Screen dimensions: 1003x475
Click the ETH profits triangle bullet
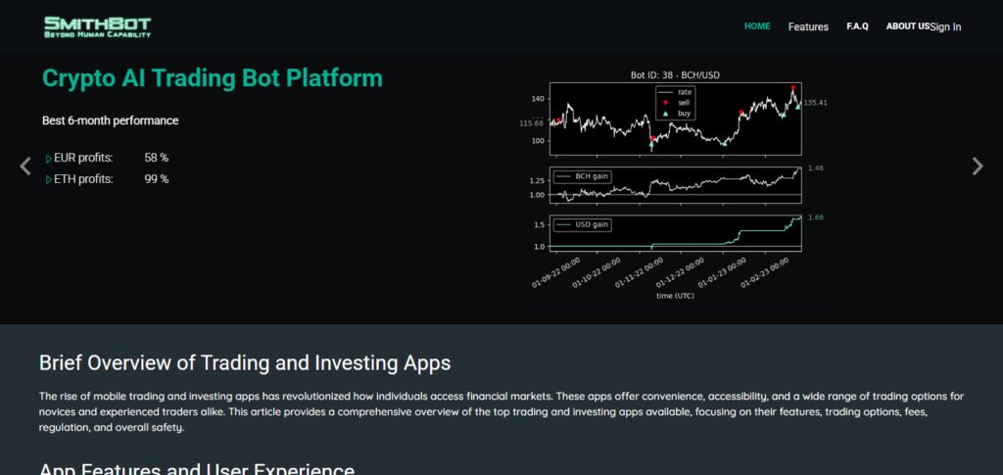(x=49, y=180)
